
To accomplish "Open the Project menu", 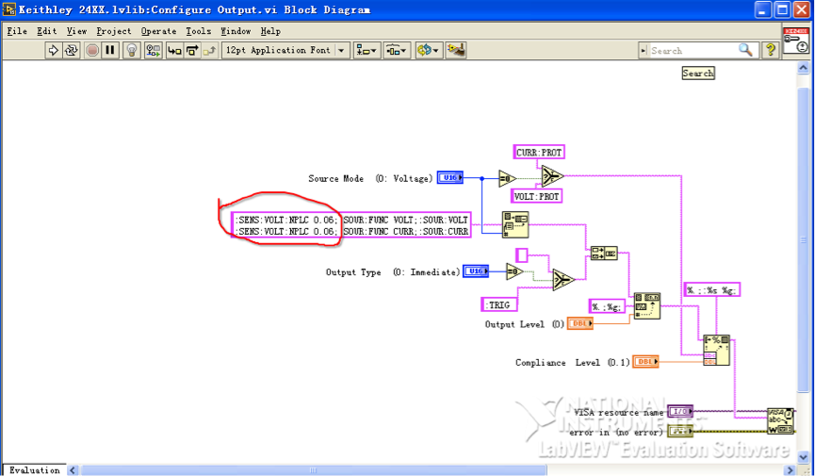I will [114, 31].
